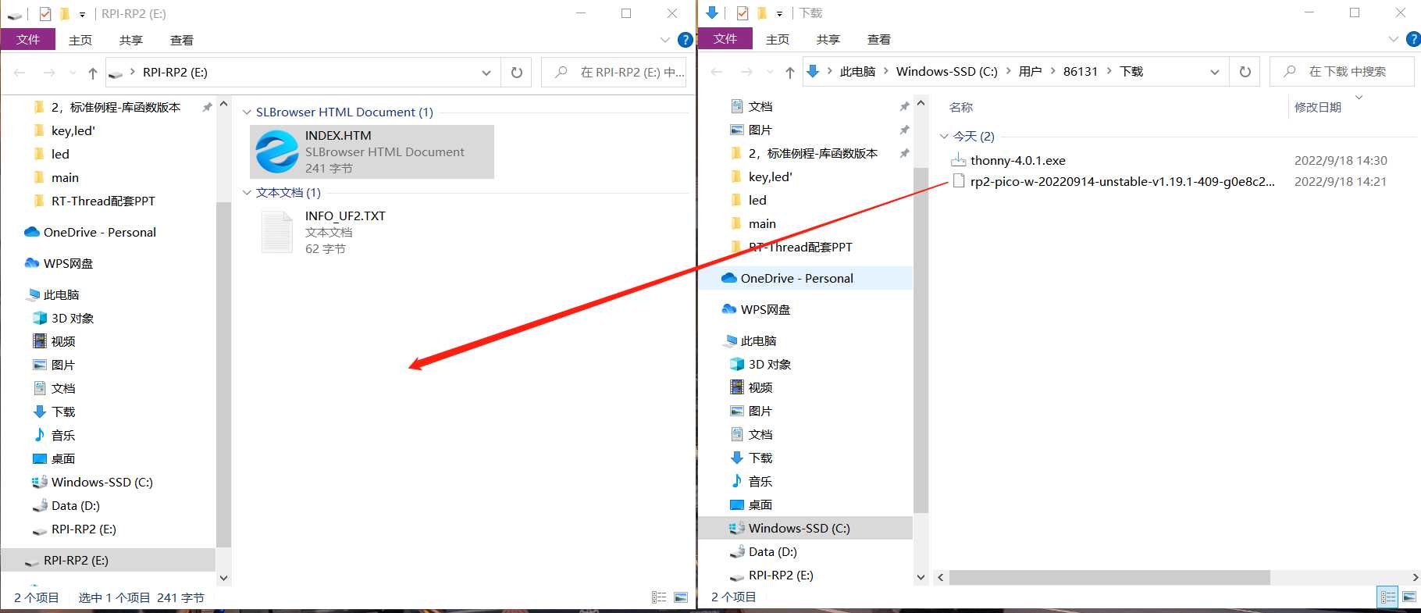Open 视频 in left window sidebar

(x=62, y=341)
